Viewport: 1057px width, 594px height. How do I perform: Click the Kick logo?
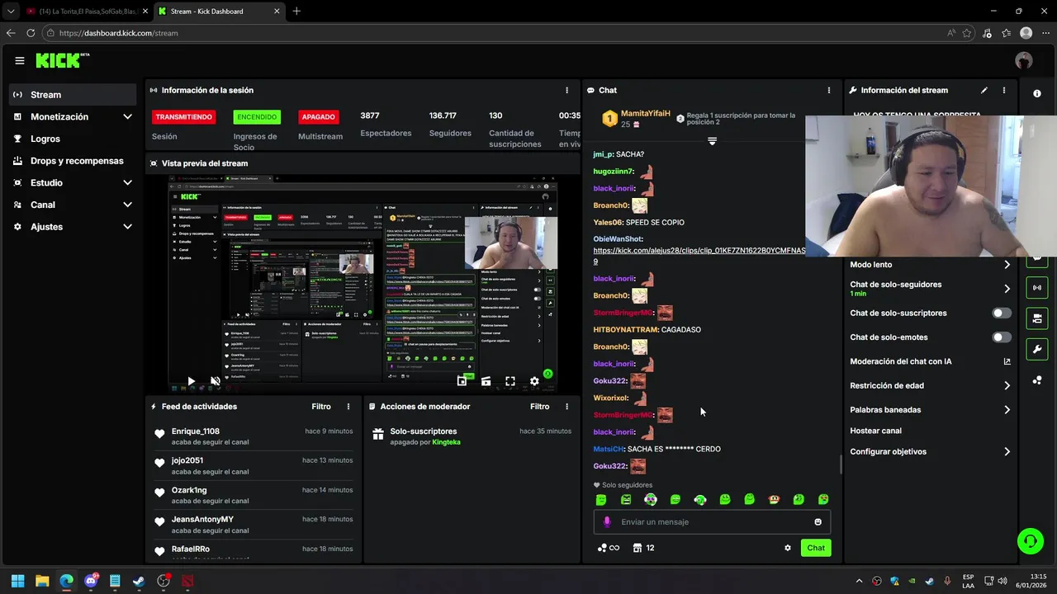[62, 60]
